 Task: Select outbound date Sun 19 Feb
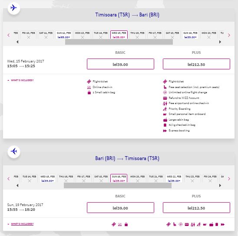pos(190,35)
